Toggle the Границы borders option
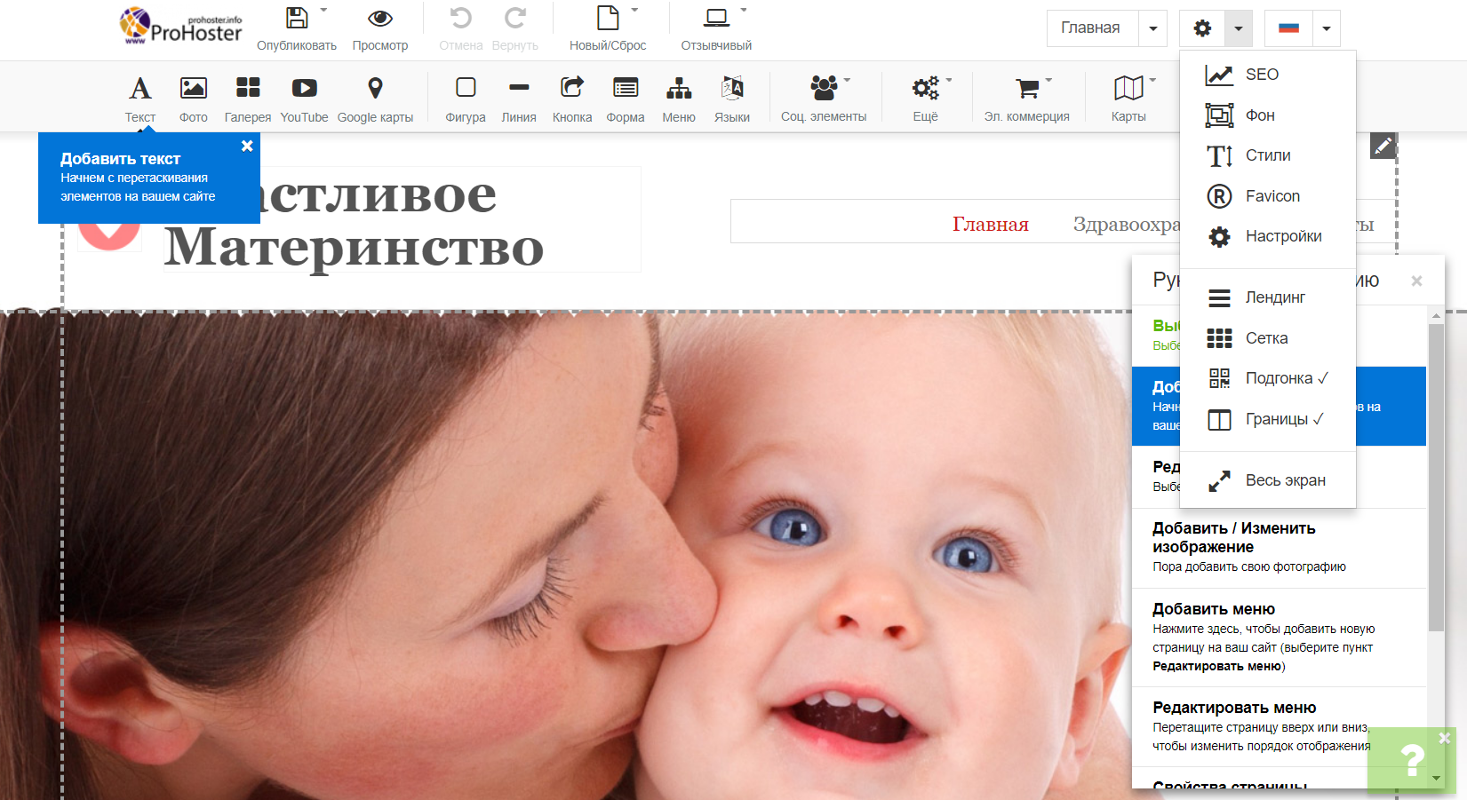1467x800 pixels. coord(1283,419)
